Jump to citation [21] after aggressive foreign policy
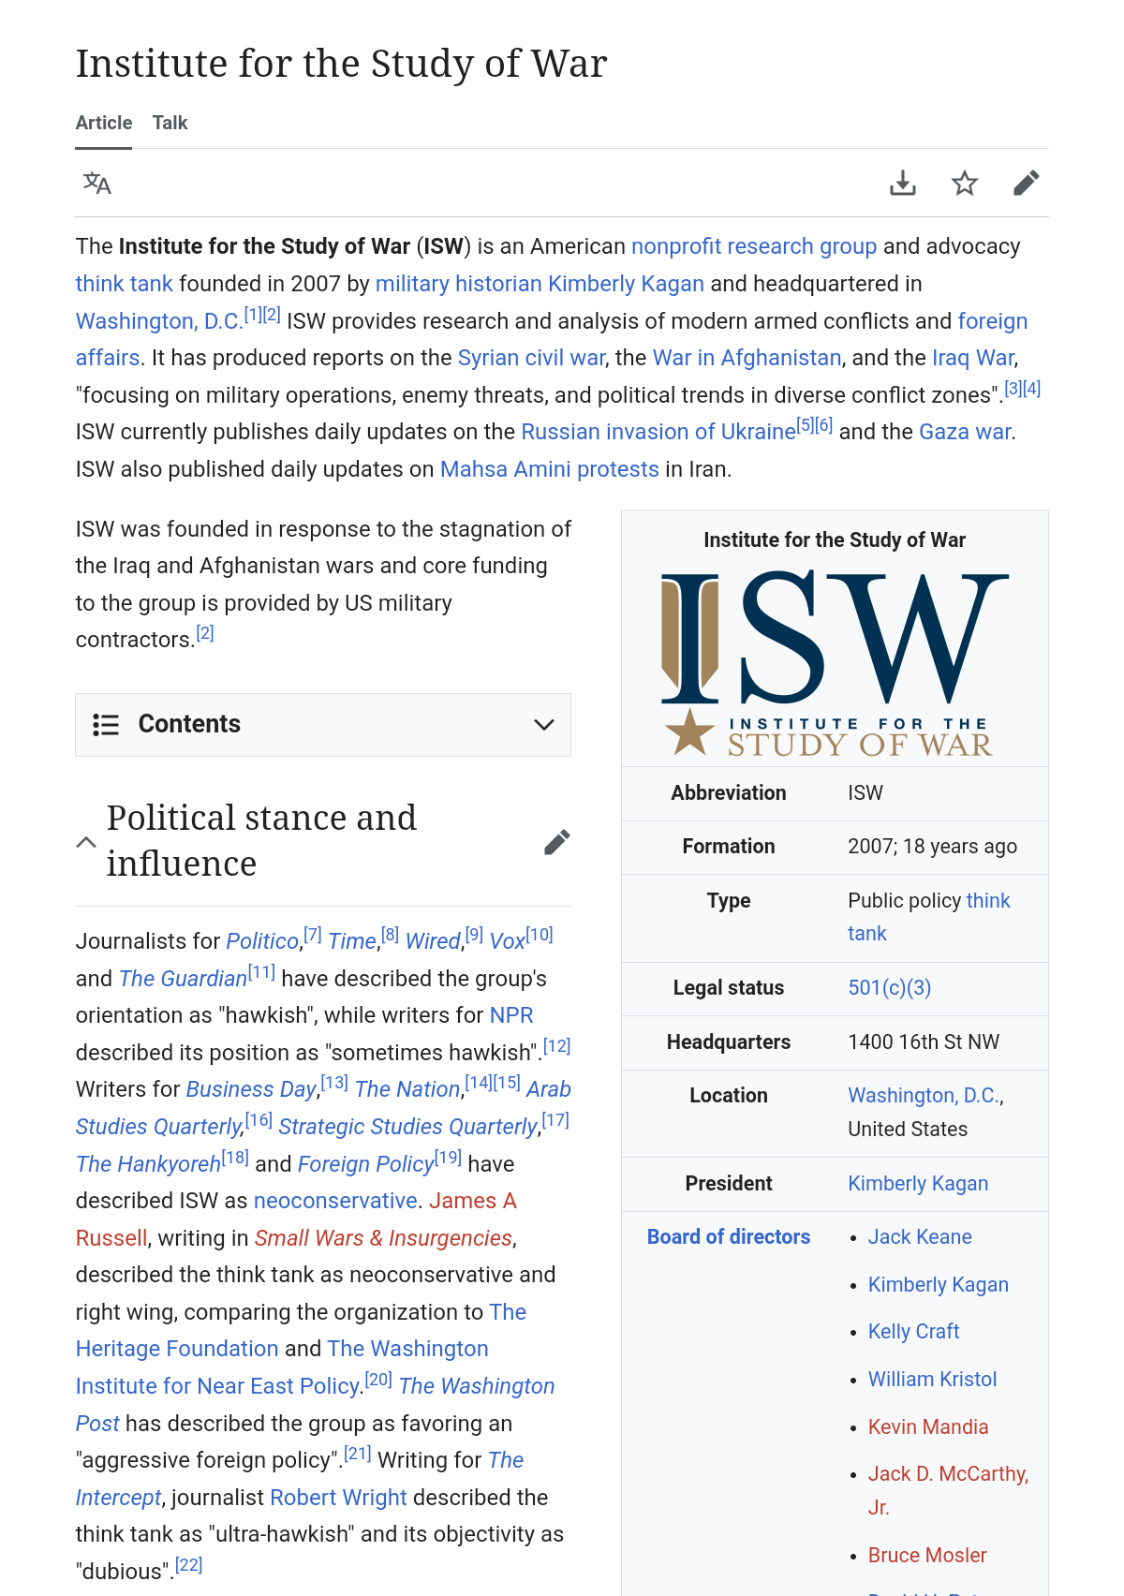 click(358, 1454)
